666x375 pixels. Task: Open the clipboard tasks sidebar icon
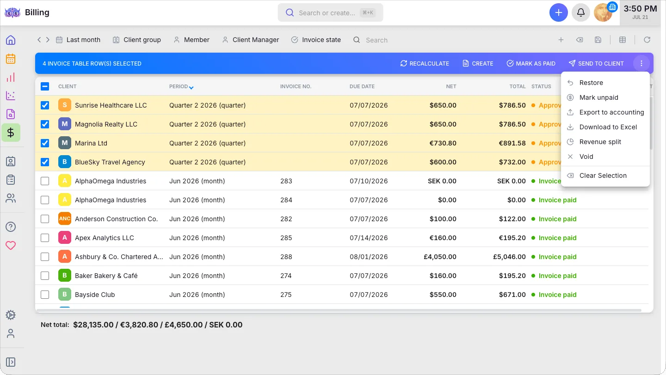[11, 180]
